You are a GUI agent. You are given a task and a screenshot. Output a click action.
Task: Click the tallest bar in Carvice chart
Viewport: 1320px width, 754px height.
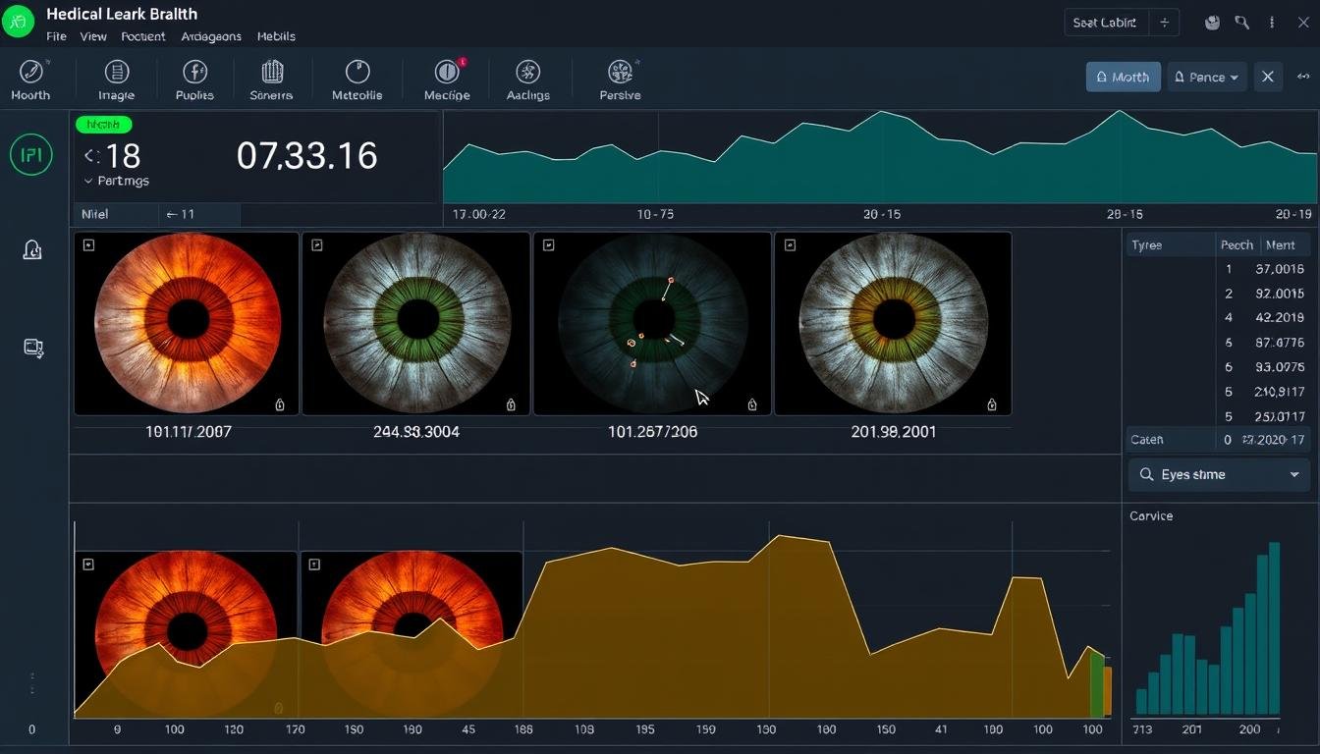[x=1274, y=627]
